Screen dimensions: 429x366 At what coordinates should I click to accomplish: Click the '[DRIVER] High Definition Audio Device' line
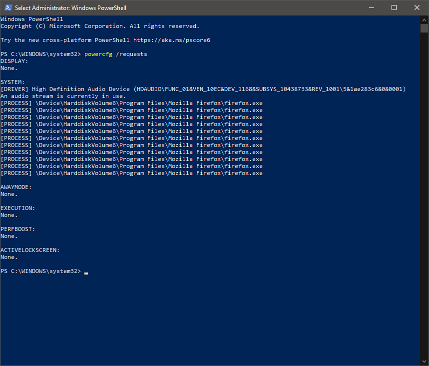pos(203,89)
